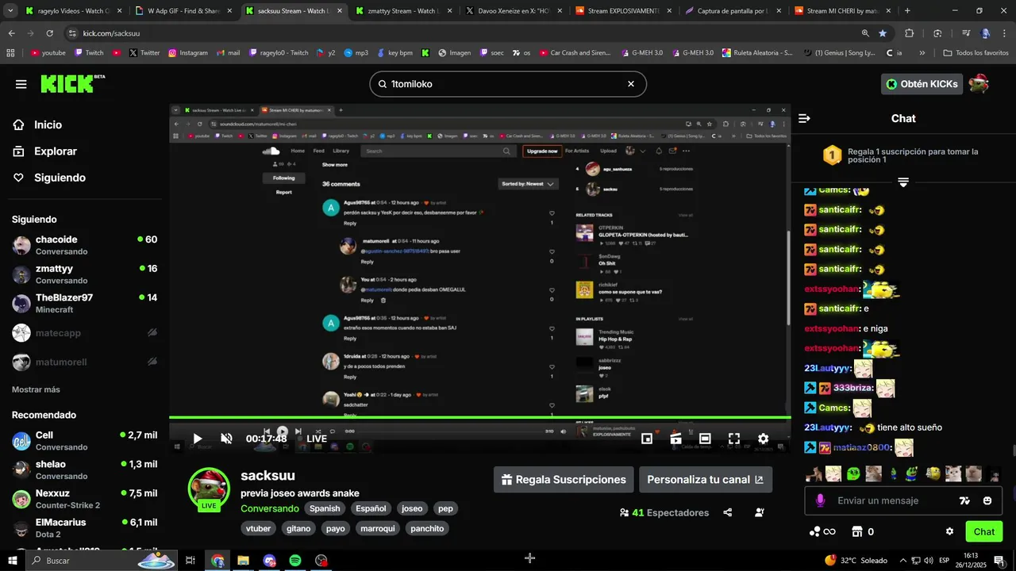Screen dimensions: 1016x571
Task: Switch to zmattyy Stream browser tab
Action: pos(405,11)
